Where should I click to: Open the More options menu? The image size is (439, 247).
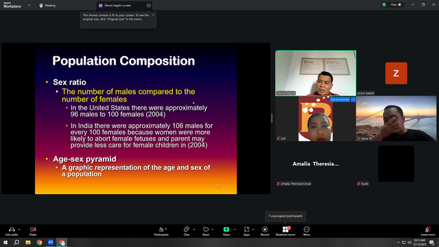[307, 231]
